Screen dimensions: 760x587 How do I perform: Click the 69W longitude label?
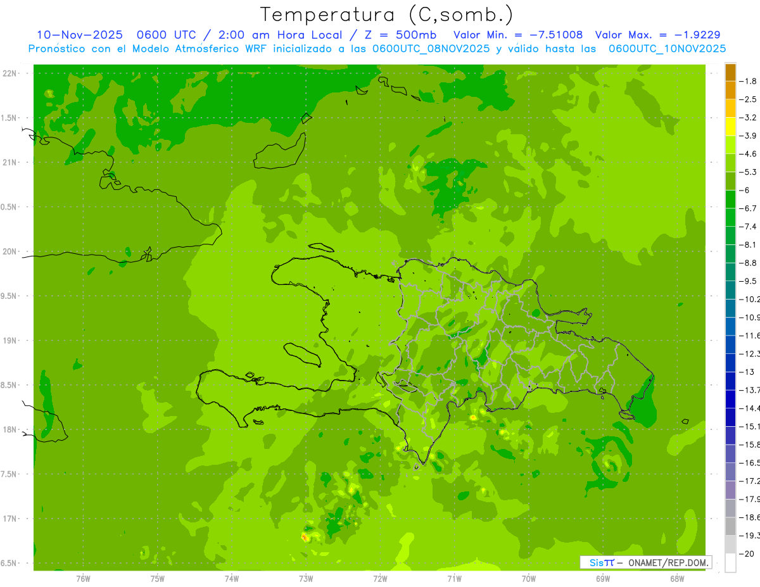pos(603,579)
